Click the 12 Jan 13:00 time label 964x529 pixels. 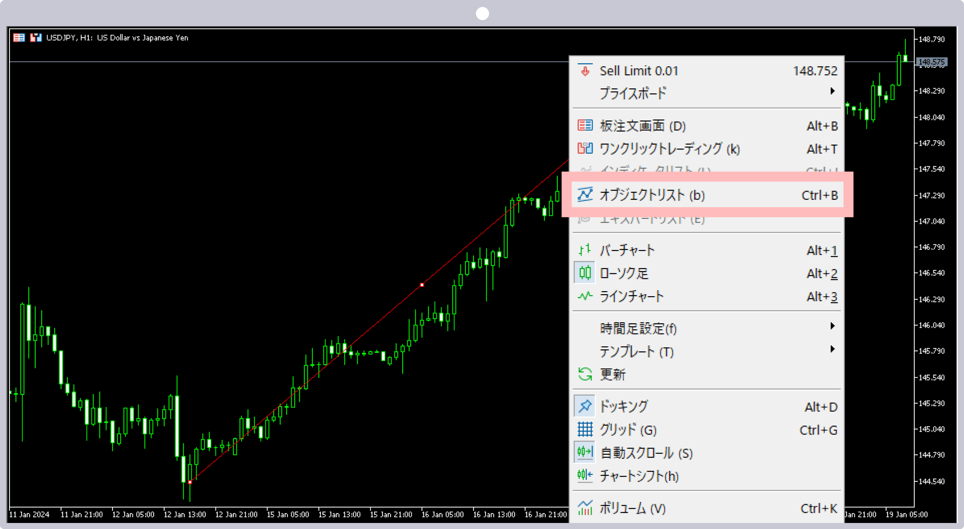(185, 514)
